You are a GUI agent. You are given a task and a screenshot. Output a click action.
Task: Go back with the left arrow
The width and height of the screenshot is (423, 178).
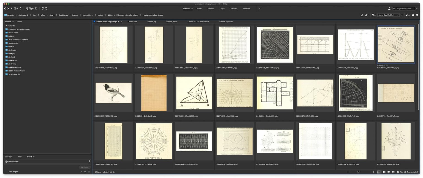(5, 9)
